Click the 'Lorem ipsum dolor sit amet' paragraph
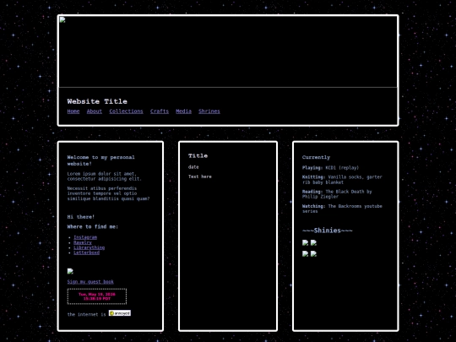The height and width of the screenshot is (342, 456). coord(105,176)
